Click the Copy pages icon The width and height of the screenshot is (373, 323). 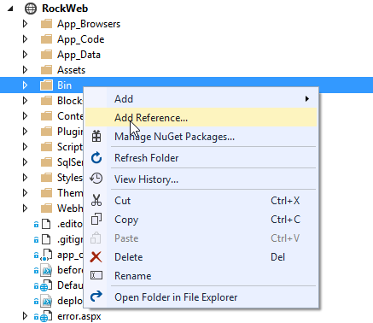tap(96, 219)
